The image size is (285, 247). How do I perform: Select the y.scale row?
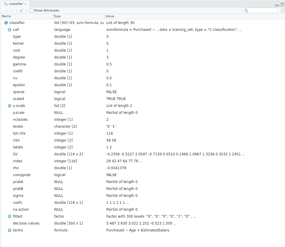pyautogui.click(x=143, y=112)
